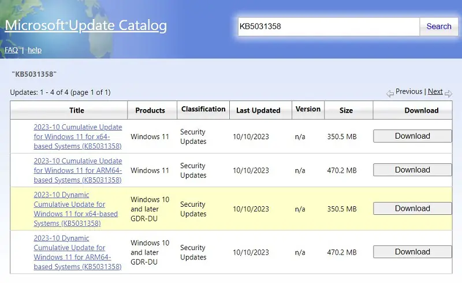
Task: Click the 350.5 MB size in first row
Action: click(342, 137)
